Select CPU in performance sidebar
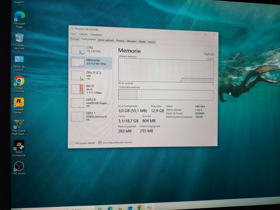Viewport: 280px width, 210px height. 91,49
